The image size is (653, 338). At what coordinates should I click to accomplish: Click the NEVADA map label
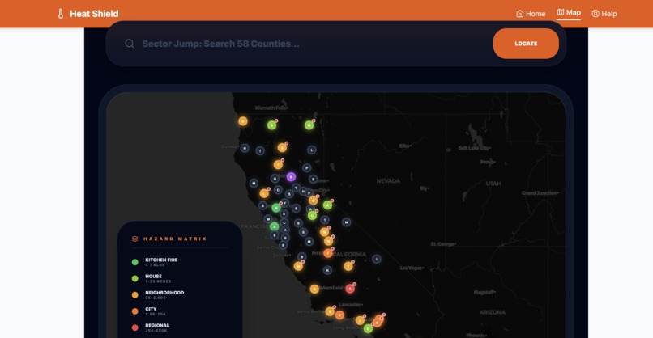(x=388, y=181)
